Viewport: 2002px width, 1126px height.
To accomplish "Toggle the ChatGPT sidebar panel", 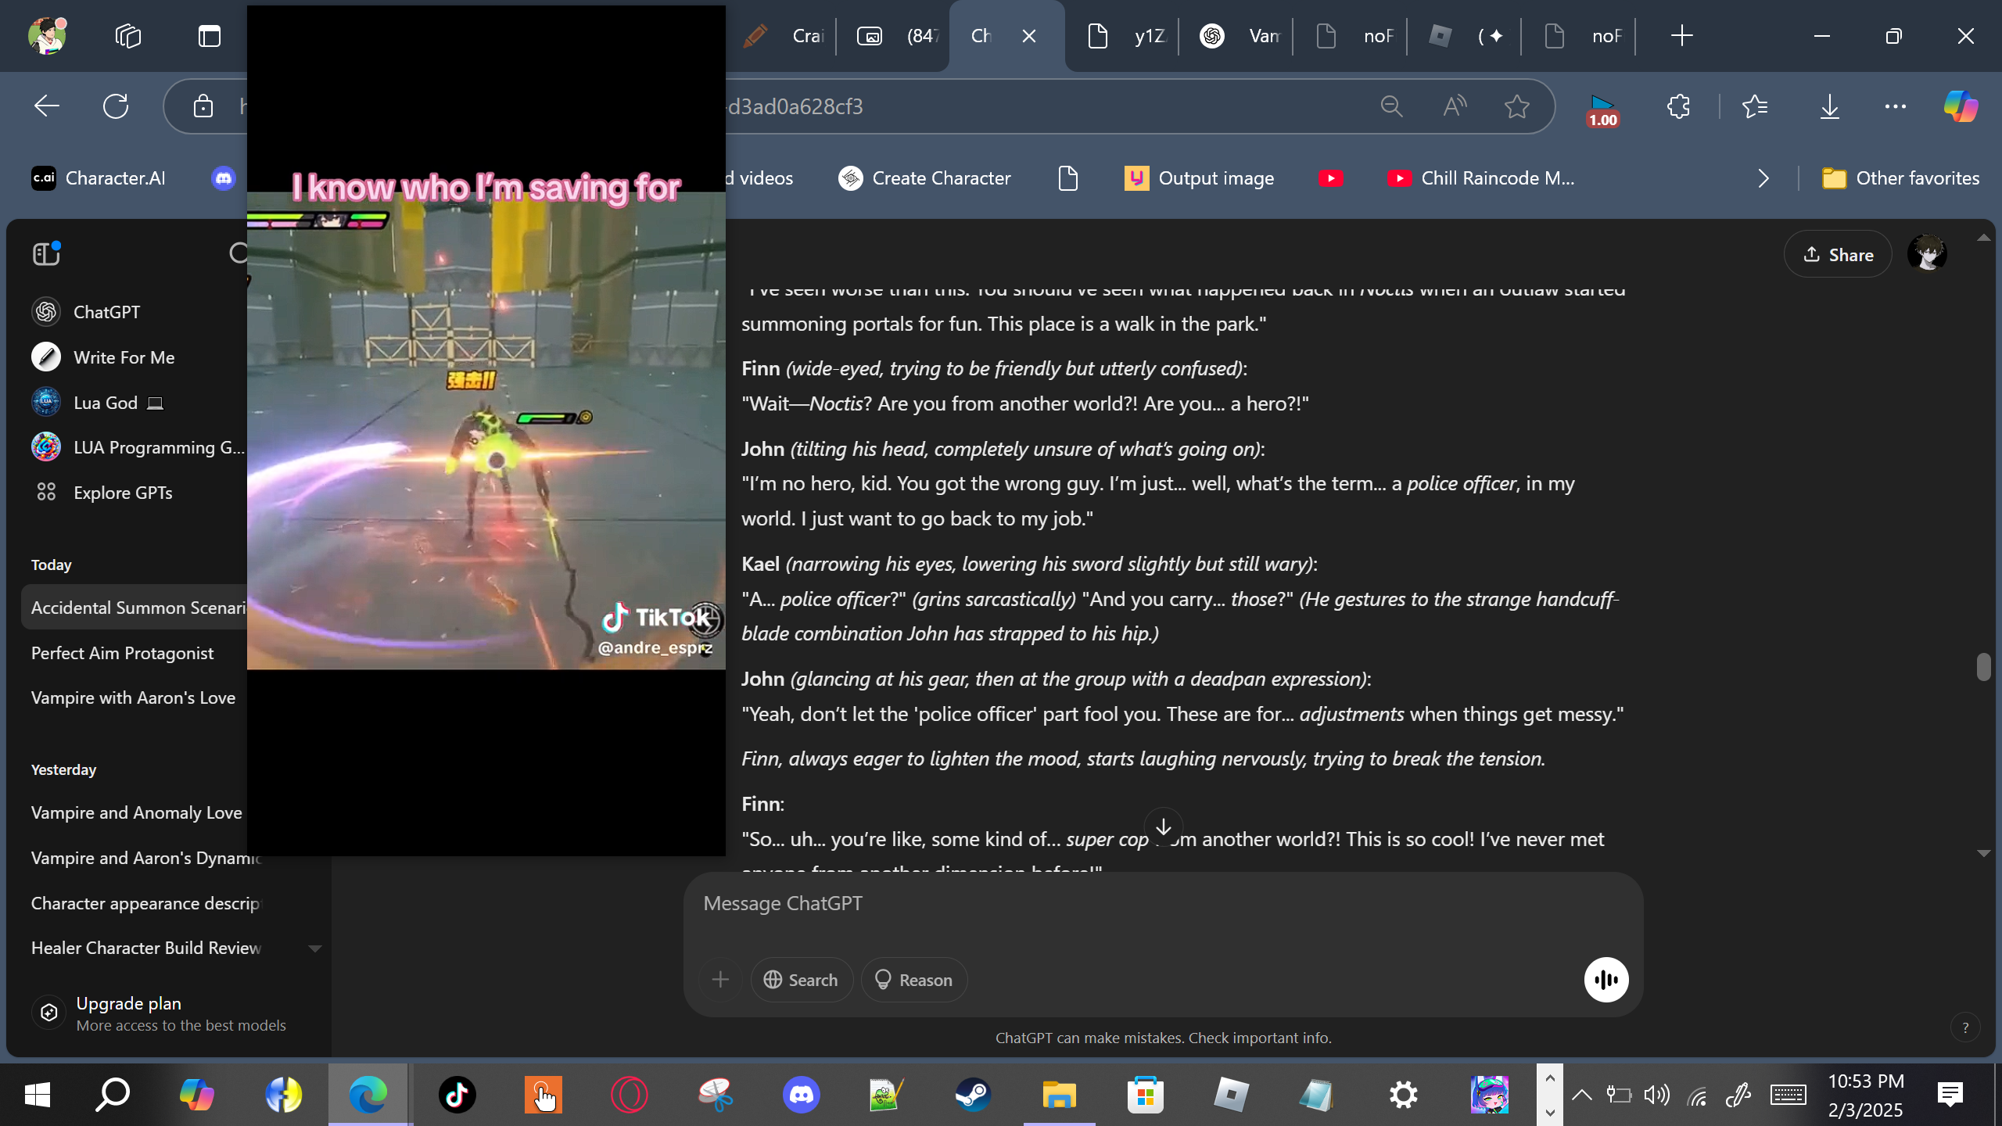I will coord(46,253).
